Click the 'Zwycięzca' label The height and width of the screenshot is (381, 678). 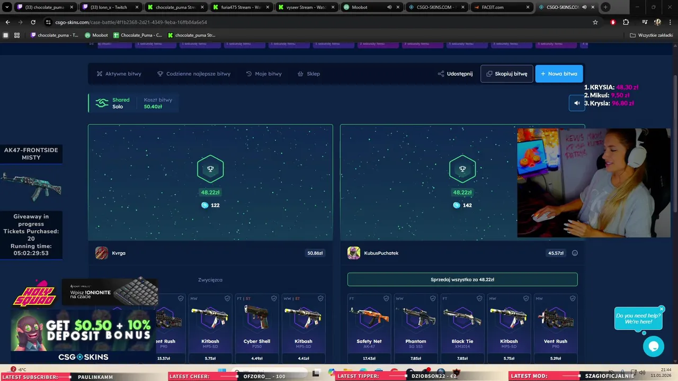pyautogui.click(x=210, y=279)
